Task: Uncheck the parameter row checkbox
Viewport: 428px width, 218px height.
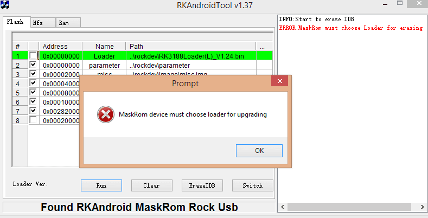Action: (33, 65)
